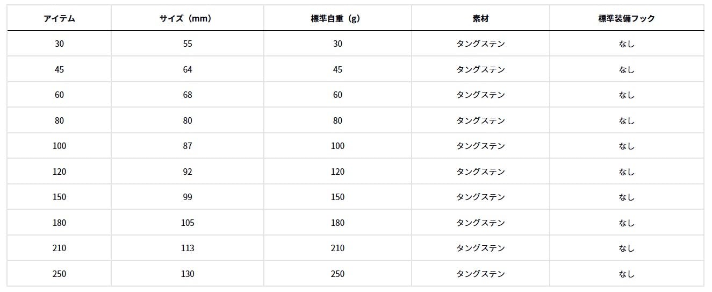Viewport: 712px width, 292px height.
Task: Click item 80 in アイテム column
Action: click(59, 120)
